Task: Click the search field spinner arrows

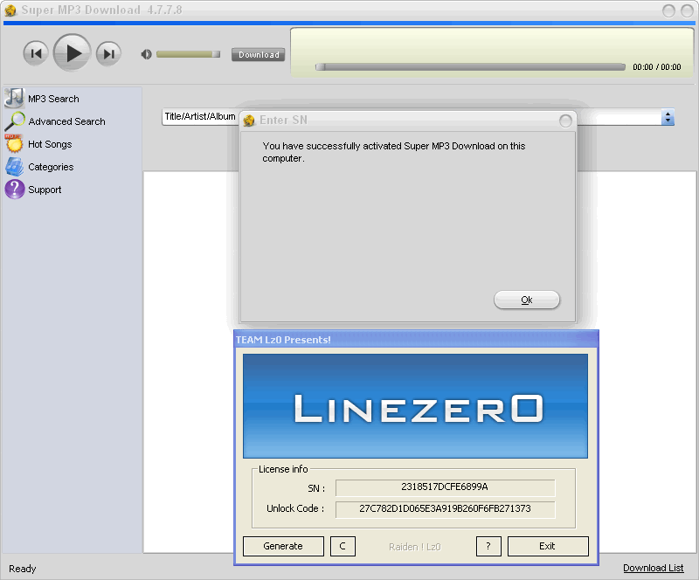Action: [668, 117]
